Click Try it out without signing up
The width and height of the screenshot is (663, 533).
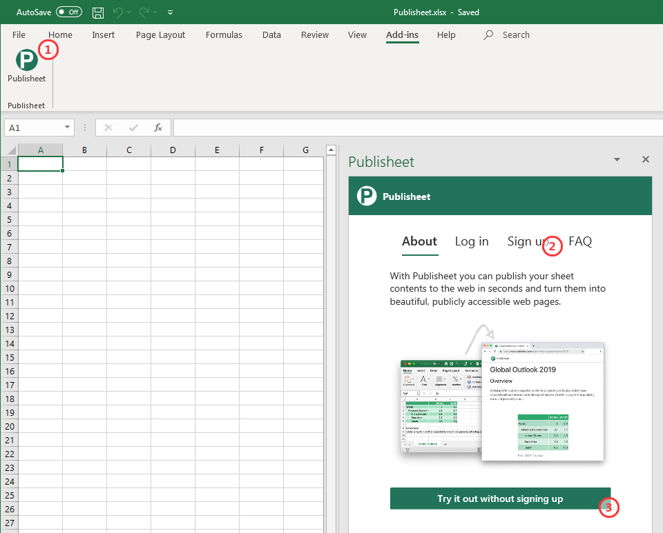pyautogui.click(x=500, y=499)
